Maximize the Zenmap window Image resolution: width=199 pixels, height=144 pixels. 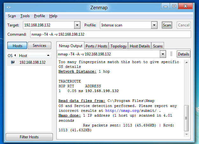point(174,6)
